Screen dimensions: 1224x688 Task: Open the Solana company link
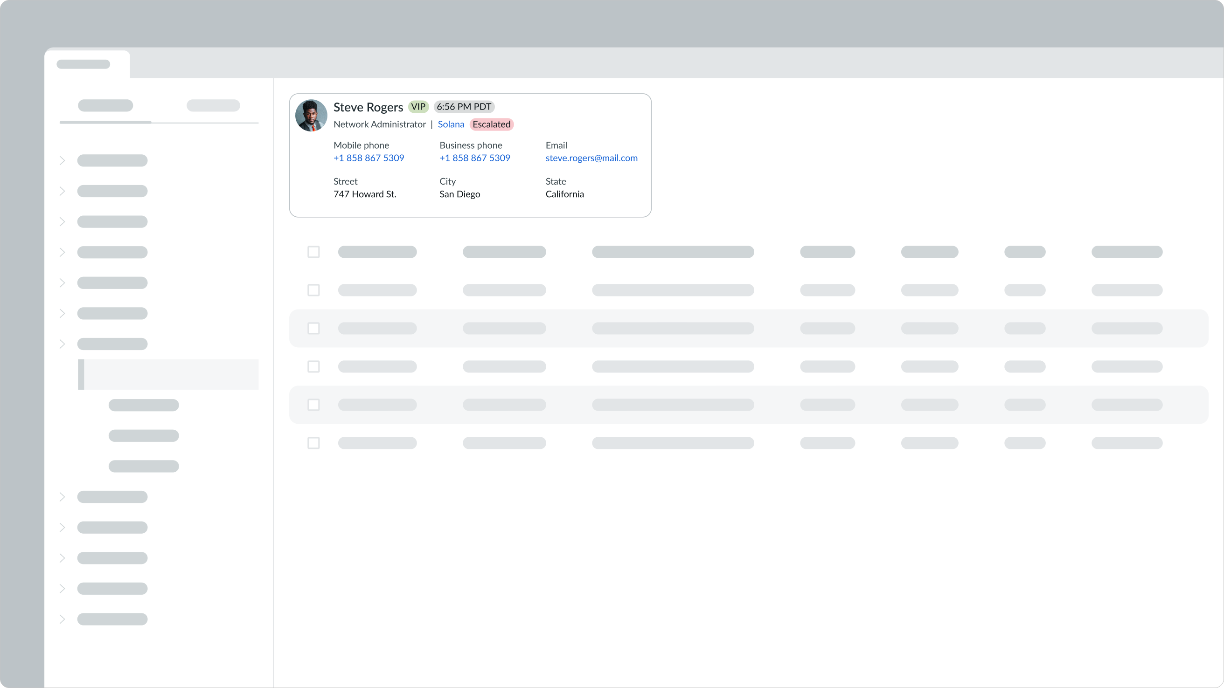pyautogui.click(x=451, y=124)
